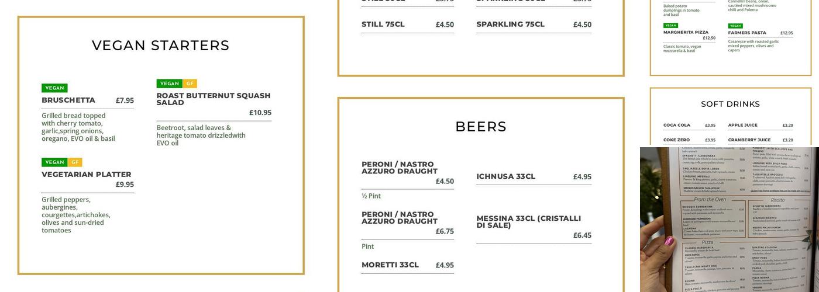This screenshot has height=292, width=819.
Task: Select the Farmers Pasta menu item
Action: (747, 33)
